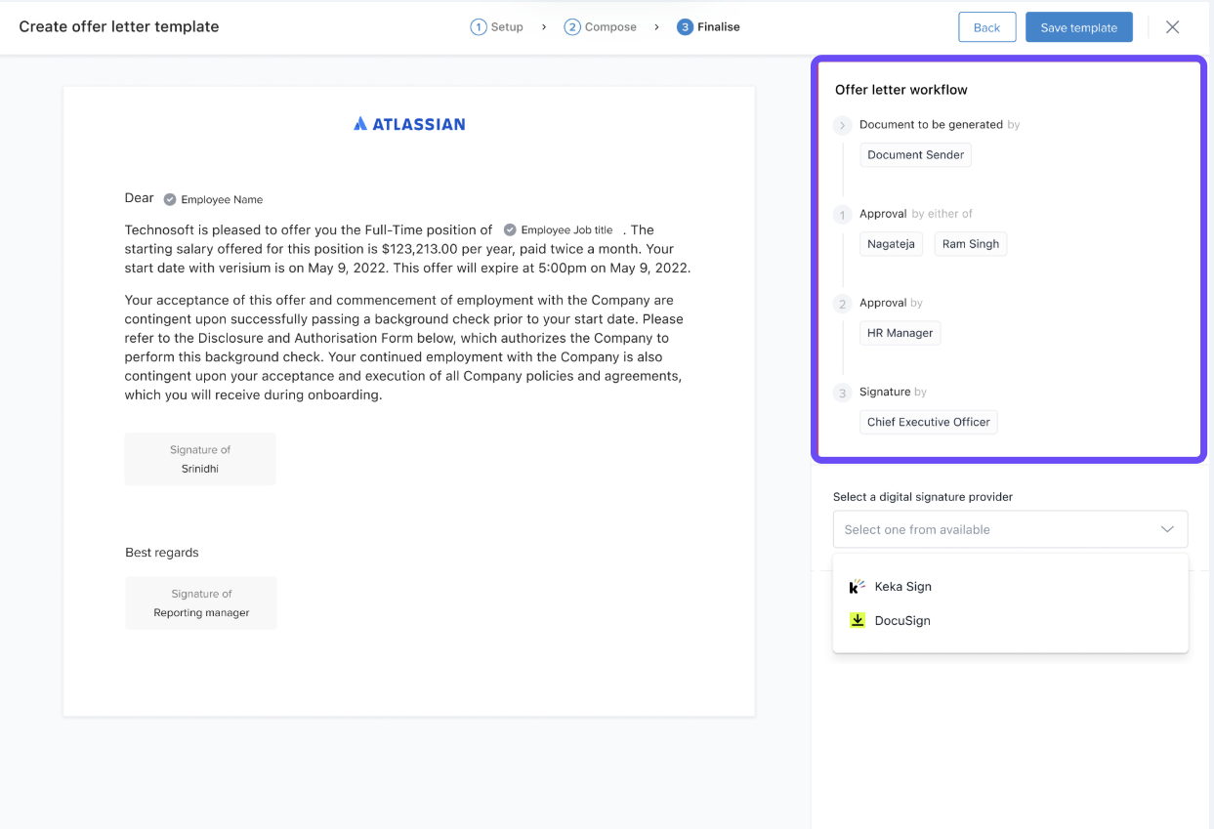Click the DocuSign logo icon
The image size is (1214, 829).
click(x=857, y=620)
